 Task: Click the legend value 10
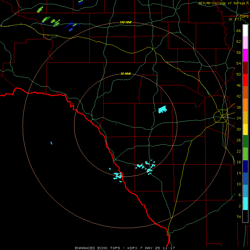(239, 184)
